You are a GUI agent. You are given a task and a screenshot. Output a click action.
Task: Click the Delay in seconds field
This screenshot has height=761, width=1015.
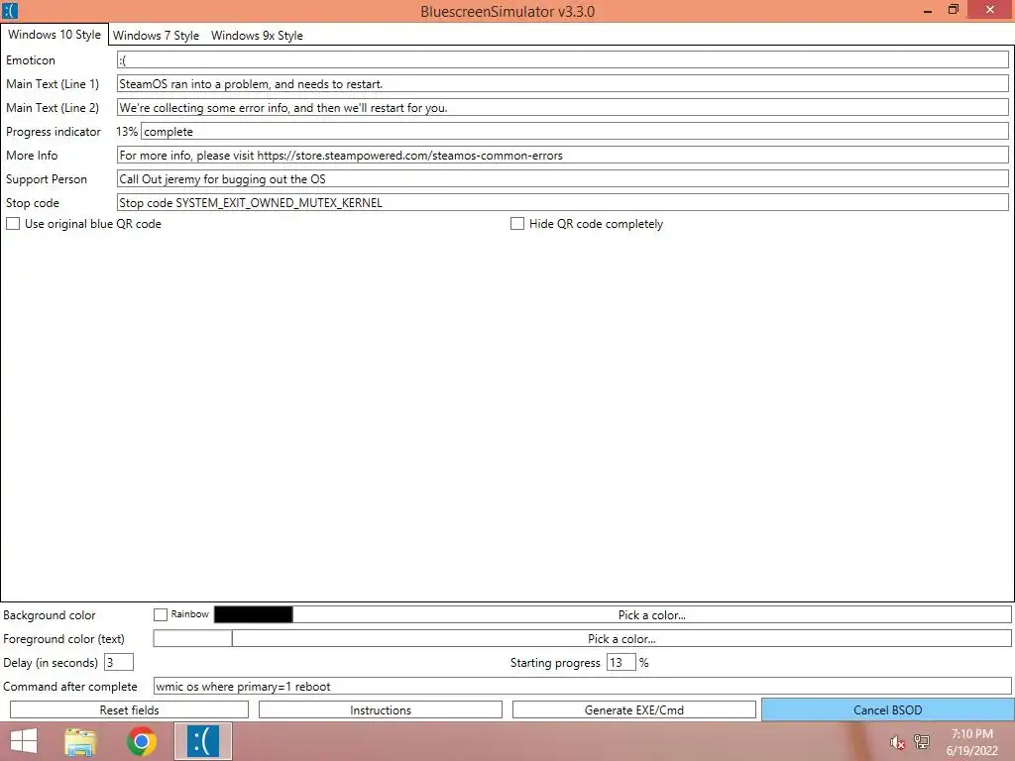click(x=119, y=663)
